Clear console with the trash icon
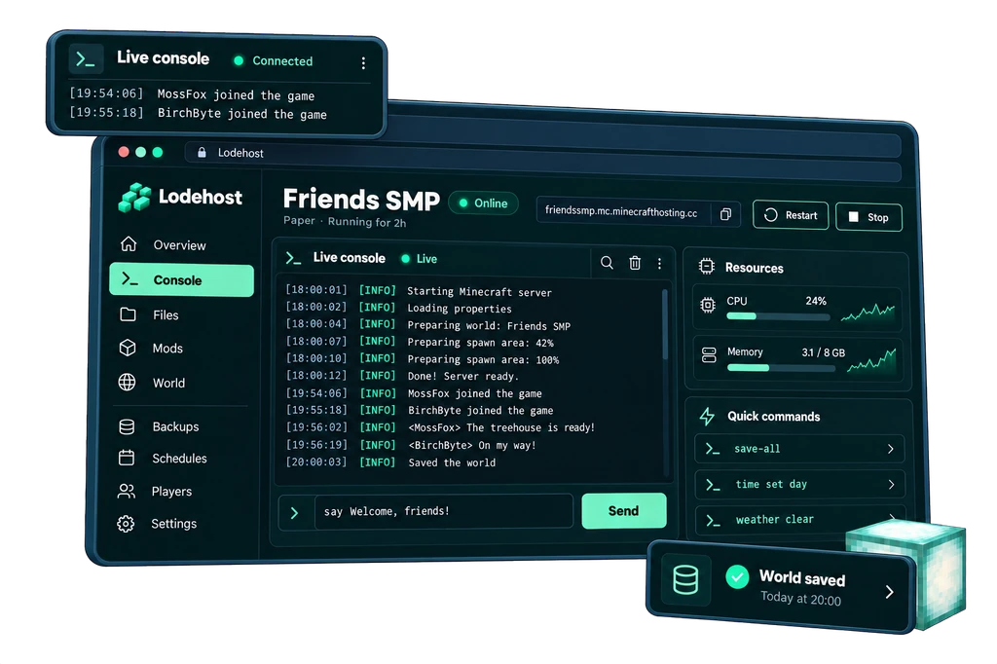997x664 pixels. tap(635, 263)
